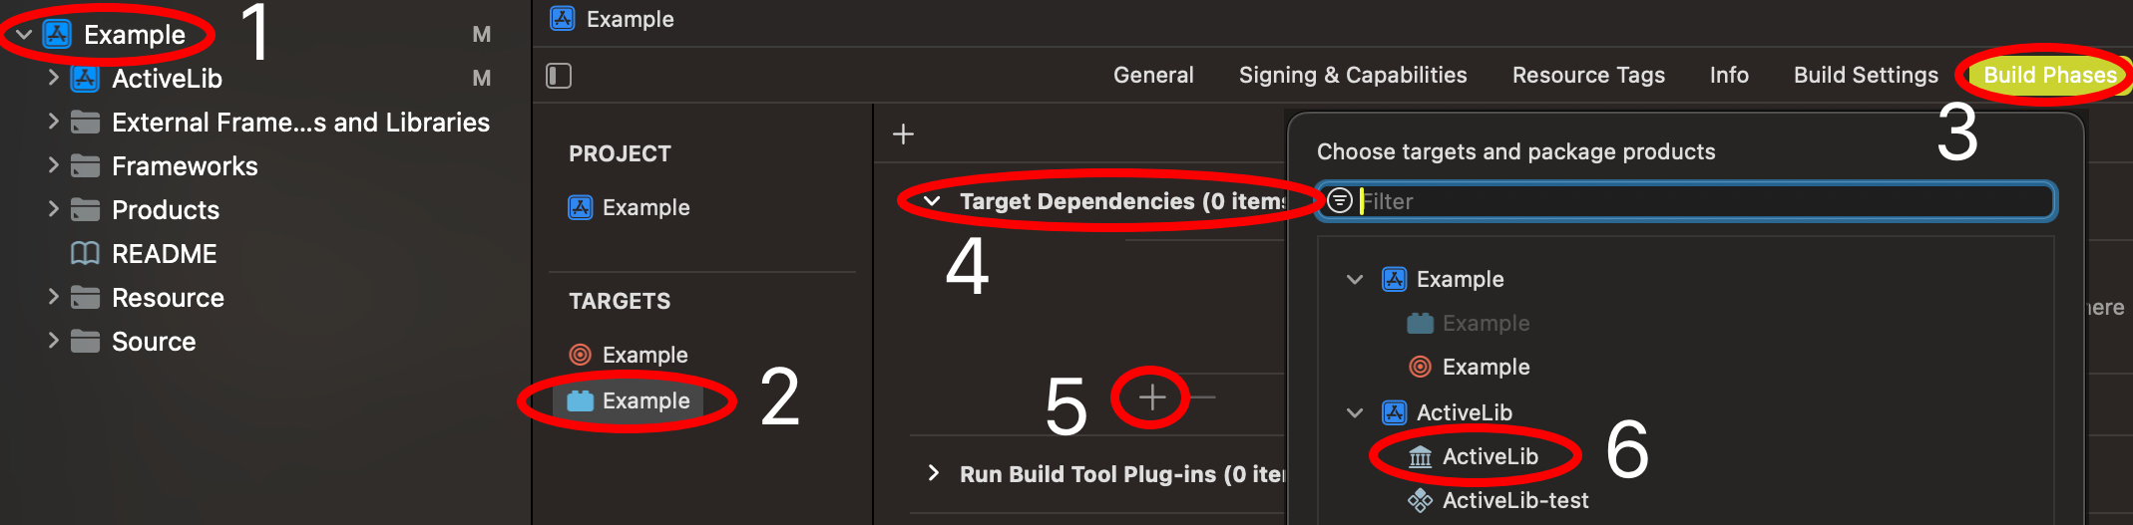Open the README file in navigator
The width and height of the screenshot is (2133, 525).
pos(164,254)
